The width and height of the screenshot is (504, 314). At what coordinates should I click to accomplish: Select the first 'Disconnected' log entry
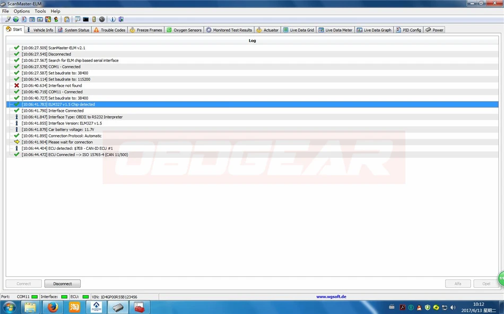coord(252,54)
